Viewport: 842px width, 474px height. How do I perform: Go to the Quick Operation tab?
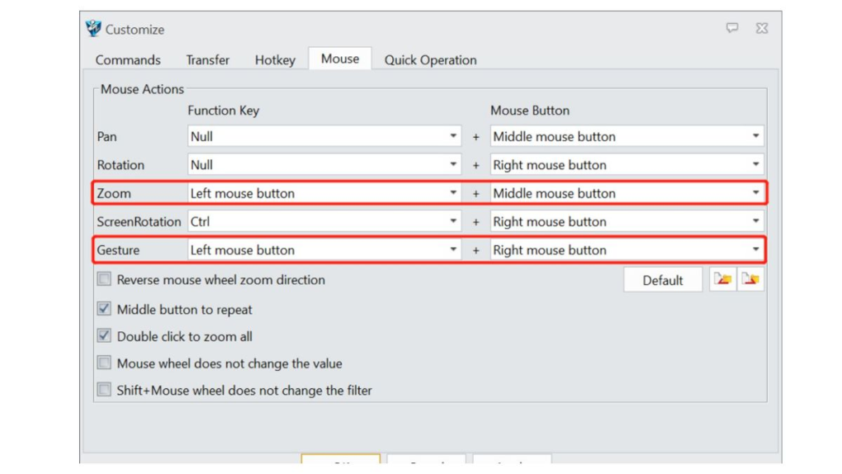coord(430,59)
